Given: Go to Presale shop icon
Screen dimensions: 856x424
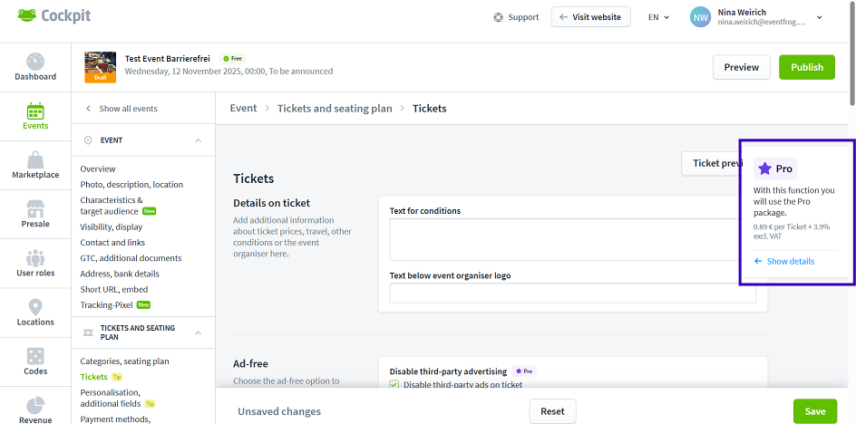Looking at the screenshot, I should pyautogui.click(x=35, y=209).
